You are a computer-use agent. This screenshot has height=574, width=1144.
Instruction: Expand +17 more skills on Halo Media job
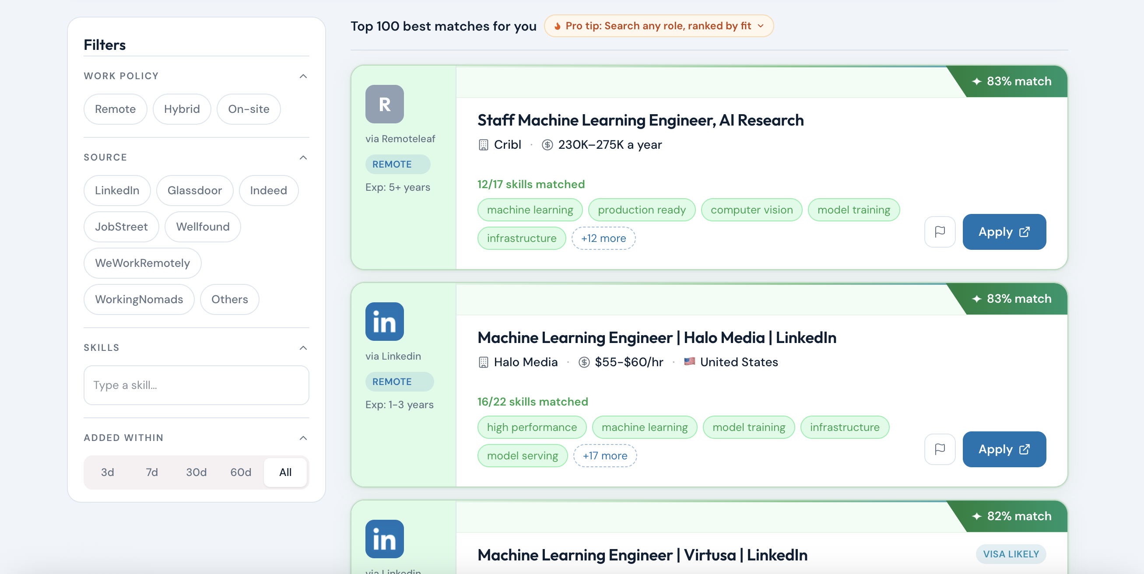click(604, 456)
